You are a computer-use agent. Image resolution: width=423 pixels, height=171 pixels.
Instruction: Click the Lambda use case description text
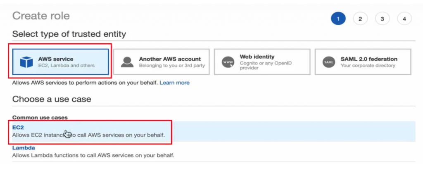(93, 155)
